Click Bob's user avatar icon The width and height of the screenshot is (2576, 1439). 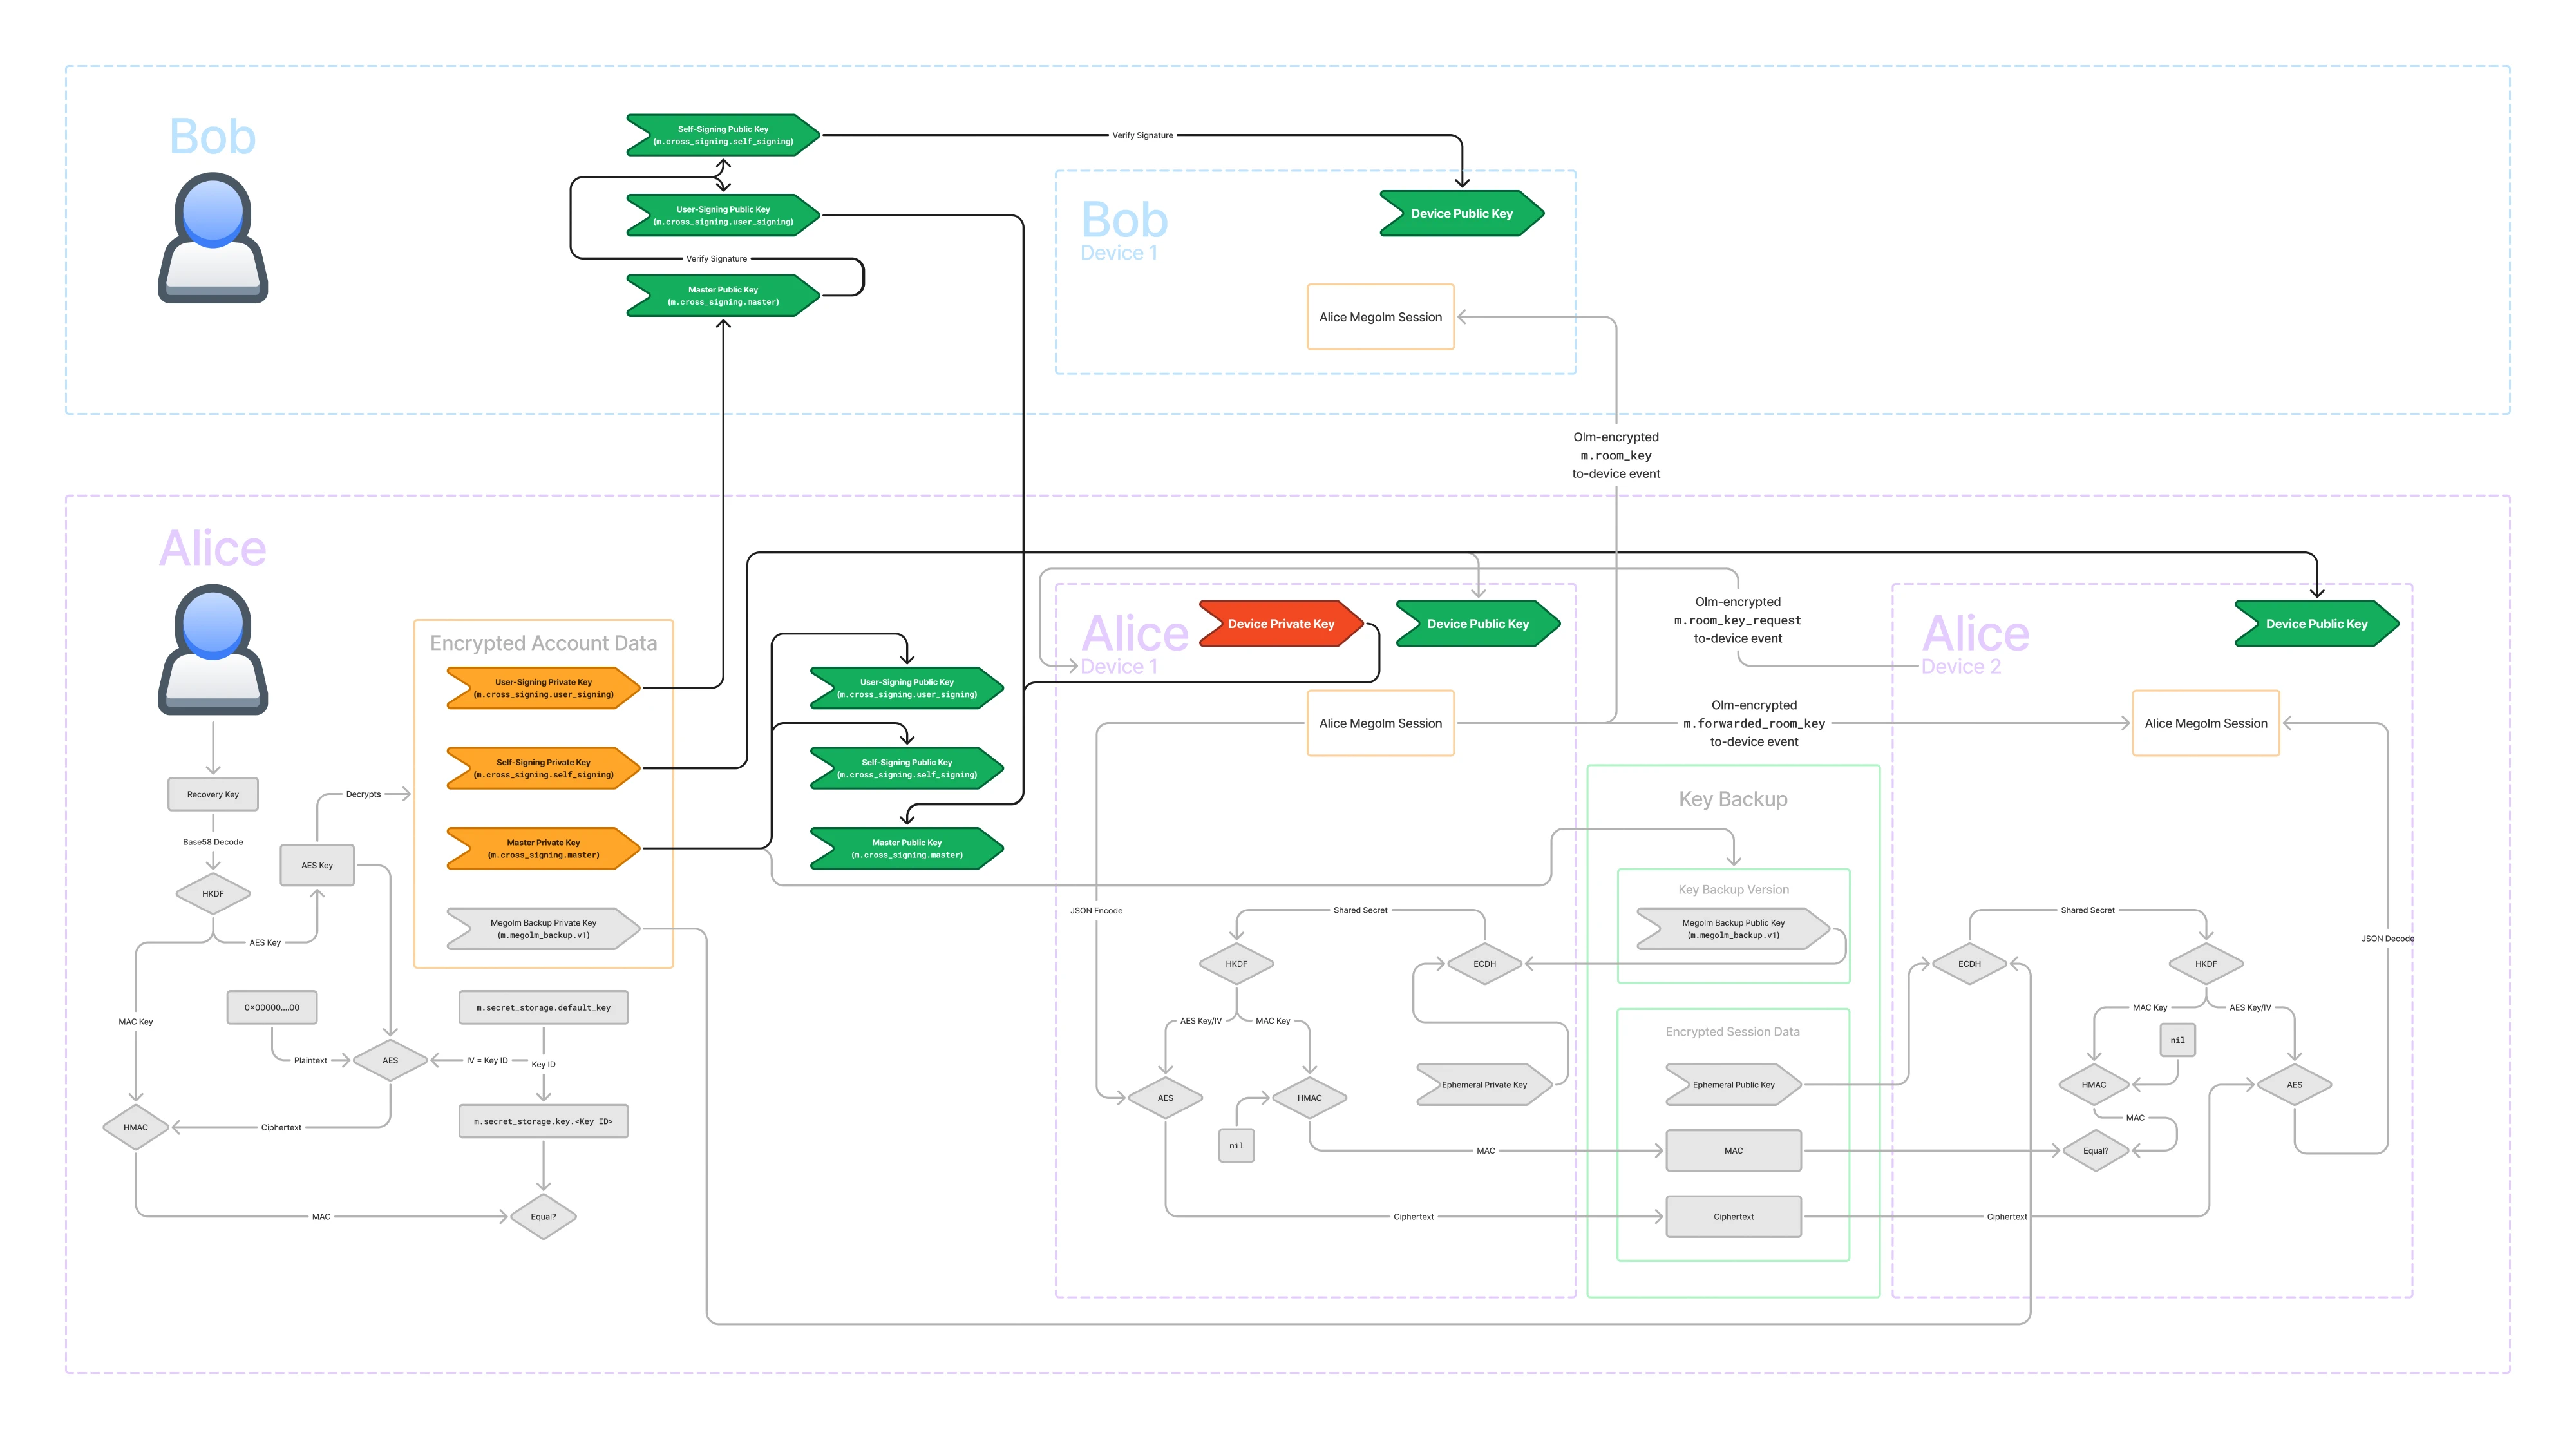coord(212,238)
